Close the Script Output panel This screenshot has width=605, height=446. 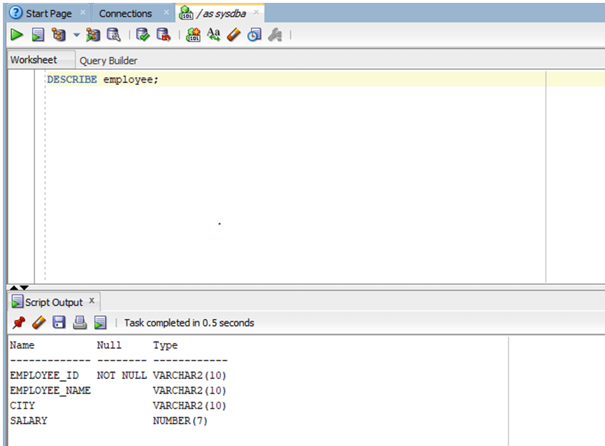(x=92, y=301)
